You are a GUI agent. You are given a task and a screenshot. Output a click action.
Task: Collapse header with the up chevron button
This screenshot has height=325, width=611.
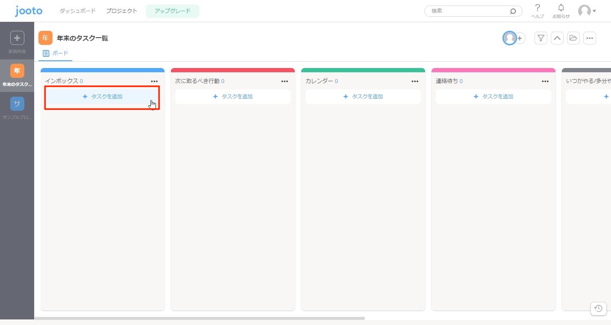pyautogui.click(x=557, y=38)
